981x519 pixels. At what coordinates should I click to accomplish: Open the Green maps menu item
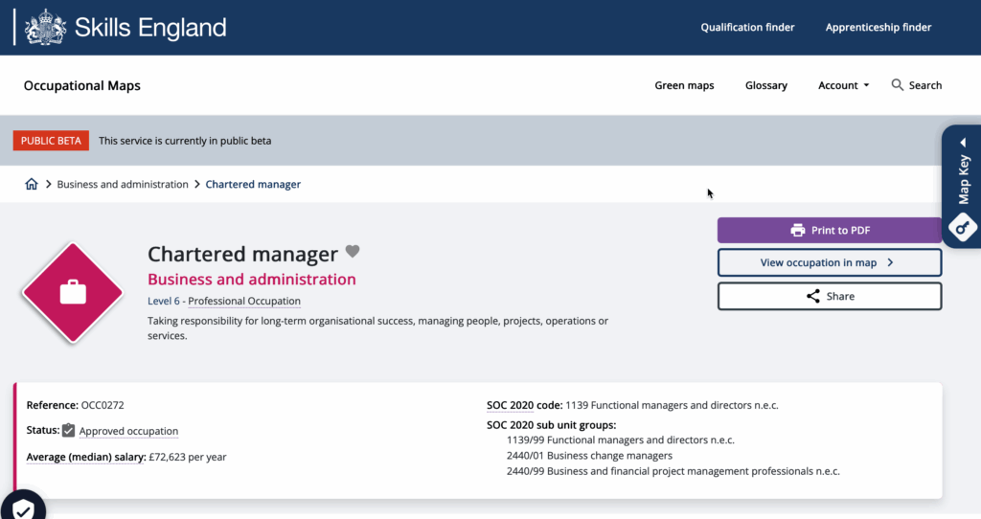(x=684, y=85)
